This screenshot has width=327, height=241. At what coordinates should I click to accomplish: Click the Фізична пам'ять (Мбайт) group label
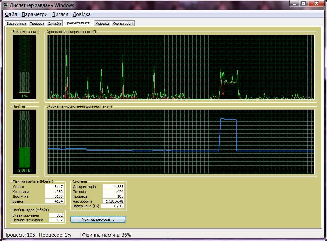(32, 181)
